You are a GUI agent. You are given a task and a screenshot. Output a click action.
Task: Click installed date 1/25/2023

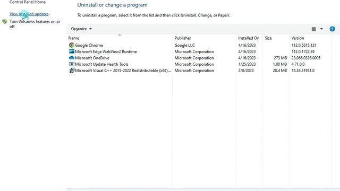[246, 64]
